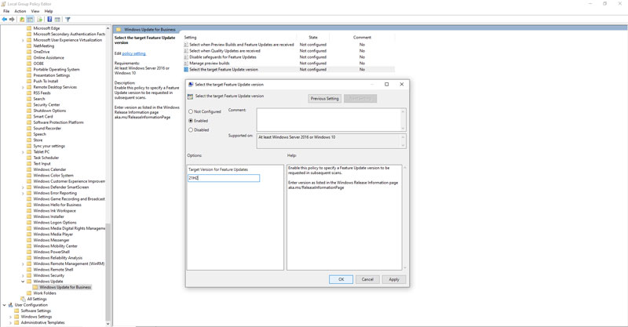The width and height of the screenshot is (628, 327).
Task: Expand the Remote Desktop Services node
Action: [23, 87]
